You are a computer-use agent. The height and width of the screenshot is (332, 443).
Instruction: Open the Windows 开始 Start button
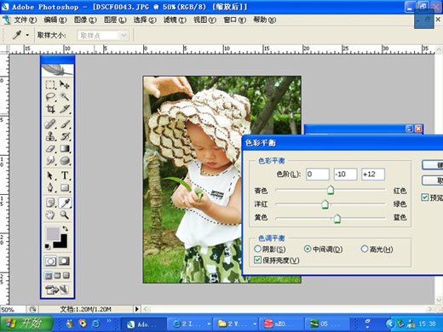[x=26, y=323]
